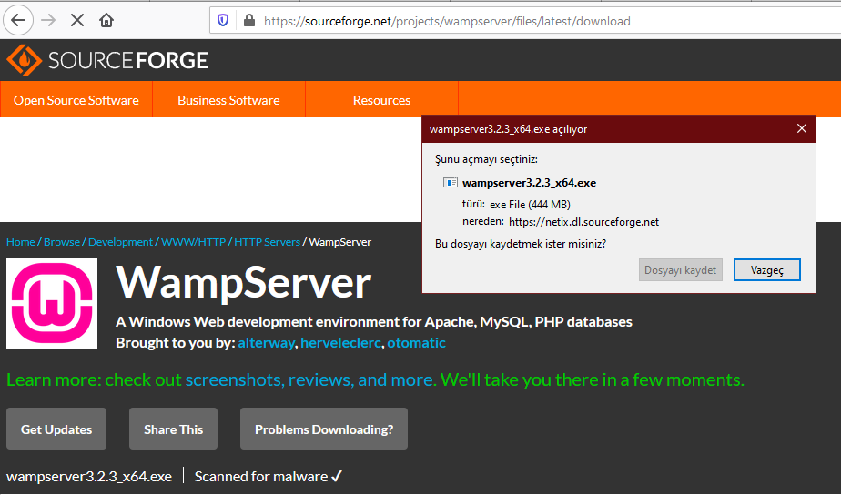Click the tracking protection shield icon
Image resolution: width=841 pixels, height=495 pixels.
[x=223, y=20]
